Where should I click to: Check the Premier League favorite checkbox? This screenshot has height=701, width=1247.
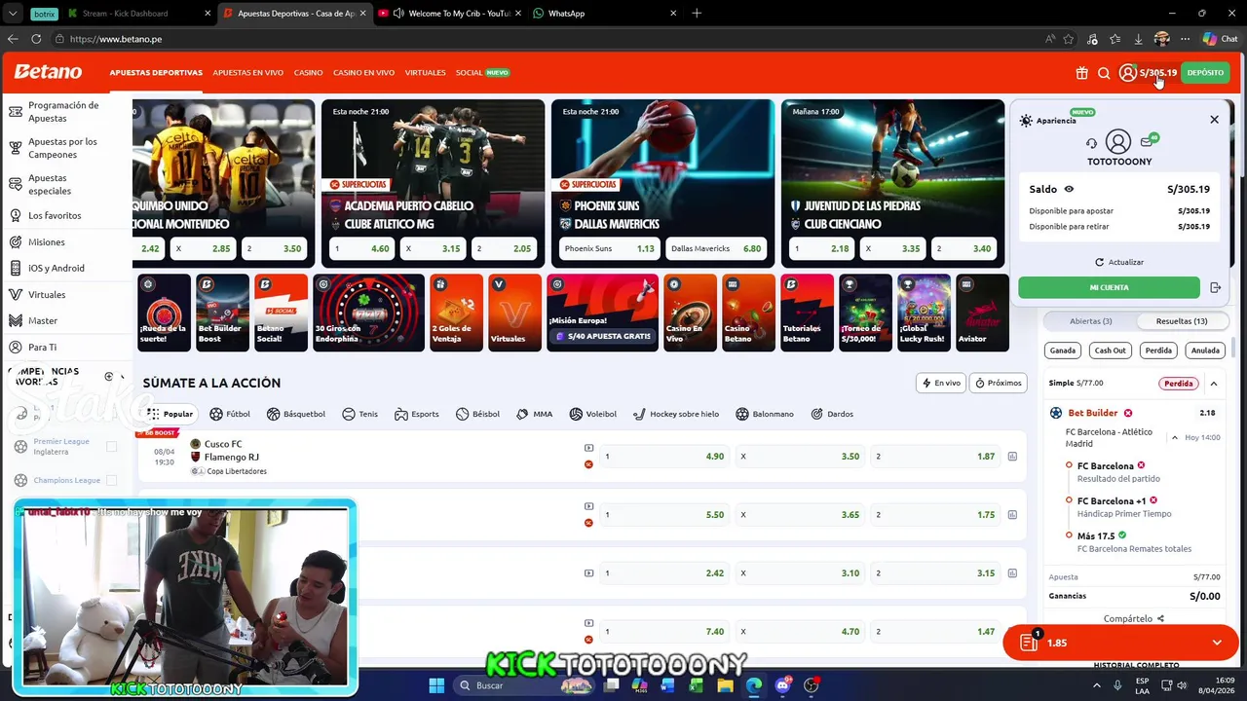[x=111, y=447]
